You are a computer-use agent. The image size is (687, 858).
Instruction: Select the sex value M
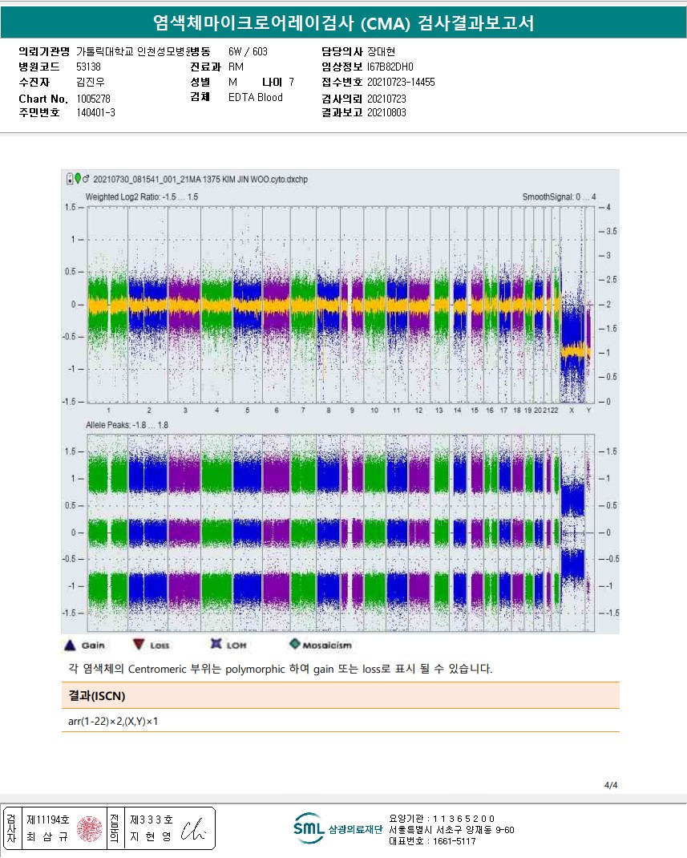[232, 82]
